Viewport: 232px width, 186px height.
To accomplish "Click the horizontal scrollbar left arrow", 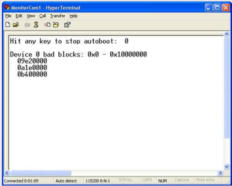I will pyautogui.click(x=7, y=173).
